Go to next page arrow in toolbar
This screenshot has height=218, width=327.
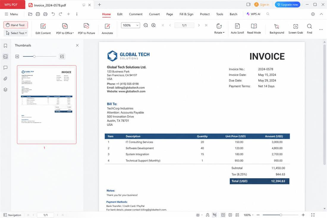coord(199,25)
